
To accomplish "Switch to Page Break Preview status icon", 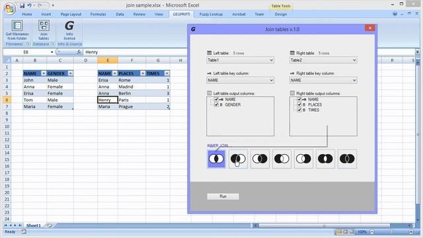I will coord(352,232).
